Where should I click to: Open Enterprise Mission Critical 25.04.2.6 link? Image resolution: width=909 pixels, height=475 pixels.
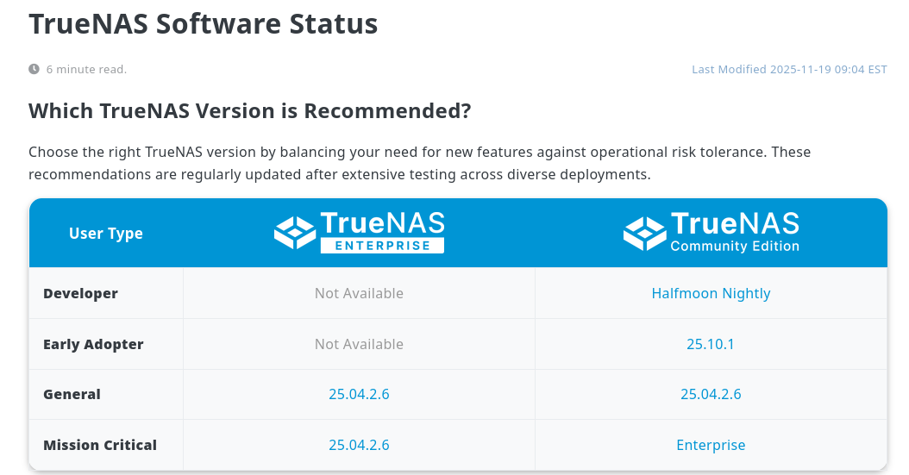[359, 445]
